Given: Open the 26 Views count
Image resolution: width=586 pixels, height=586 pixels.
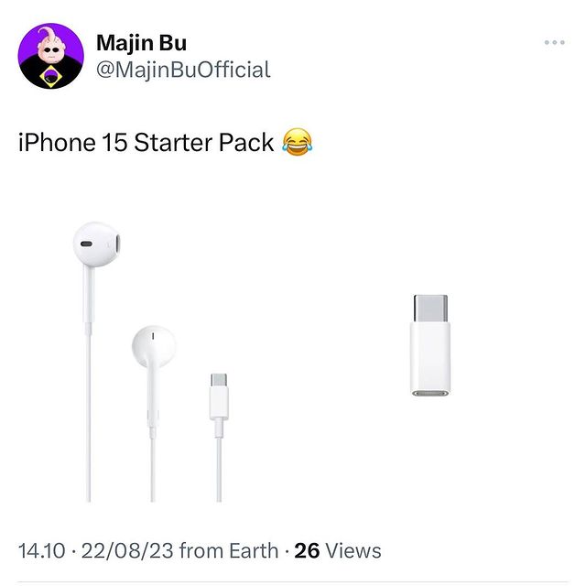Looking at the screenshot, I should (x=338, y=551).
